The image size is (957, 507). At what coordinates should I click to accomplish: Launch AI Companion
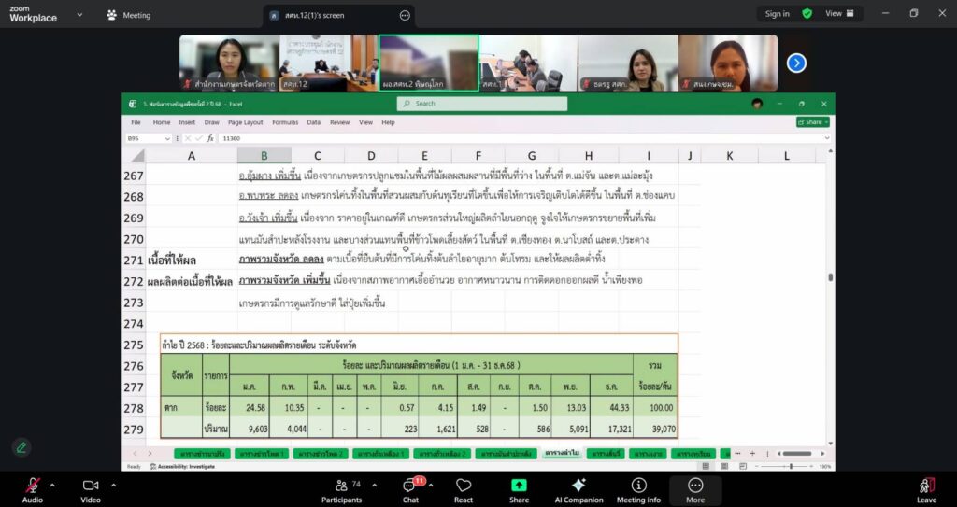pyautogui.click(x=578, y=486)
